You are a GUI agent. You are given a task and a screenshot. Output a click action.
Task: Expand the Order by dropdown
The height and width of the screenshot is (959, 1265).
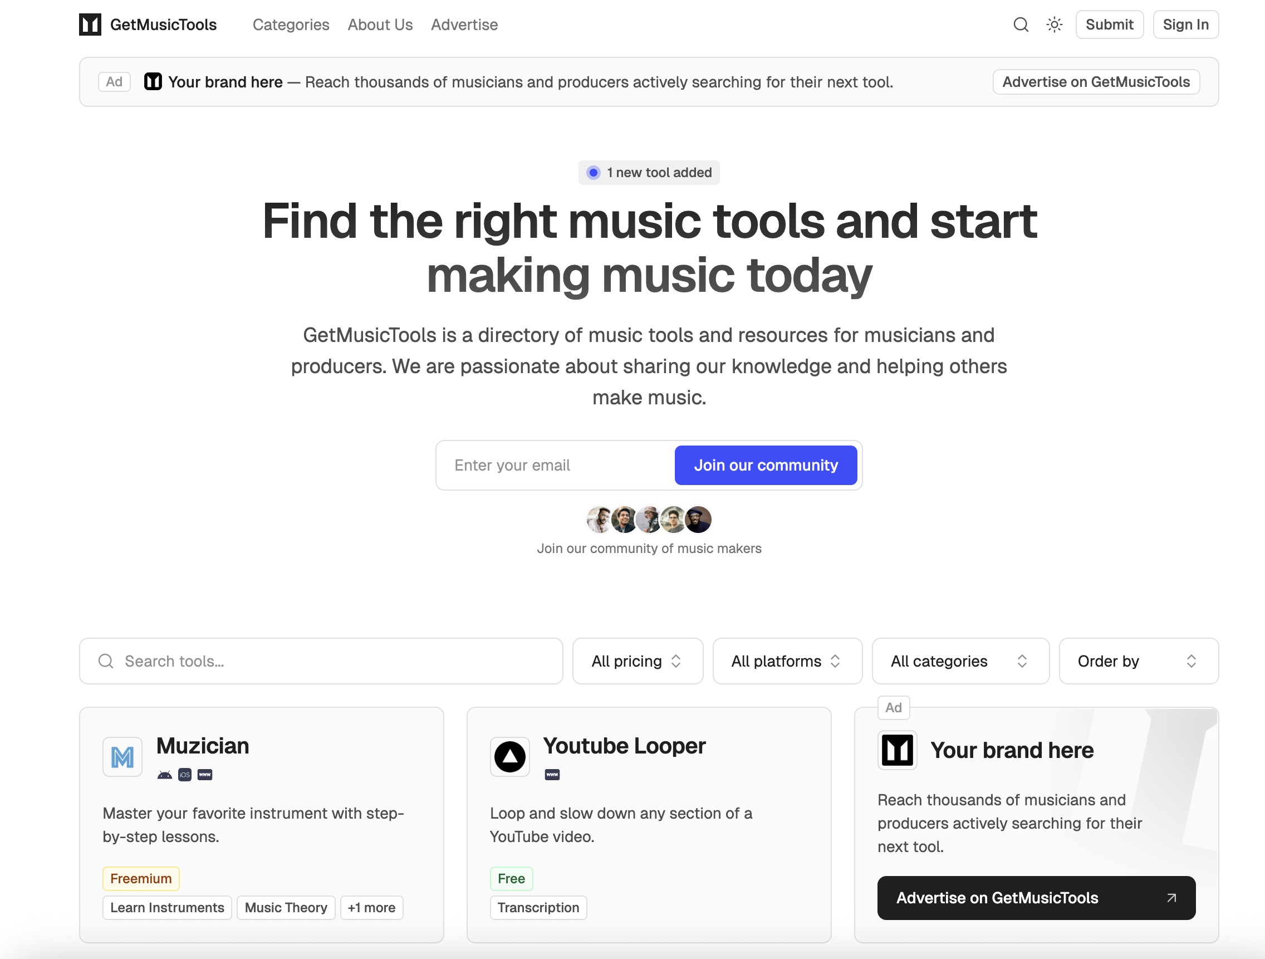click(1138, 661)
